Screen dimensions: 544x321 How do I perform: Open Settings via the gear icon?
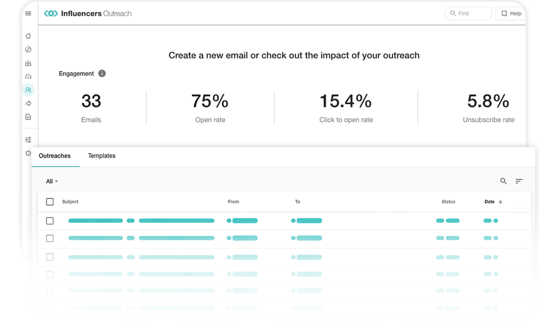click(x=28, y=153)
